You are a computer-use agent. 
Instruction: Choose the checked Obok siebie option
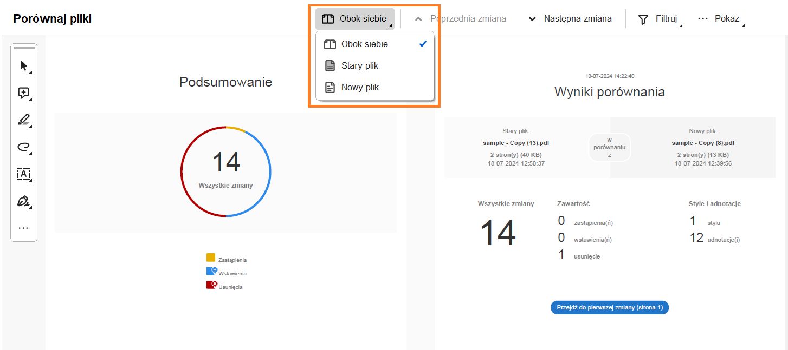pyautogui.click(x=364, y=44)
